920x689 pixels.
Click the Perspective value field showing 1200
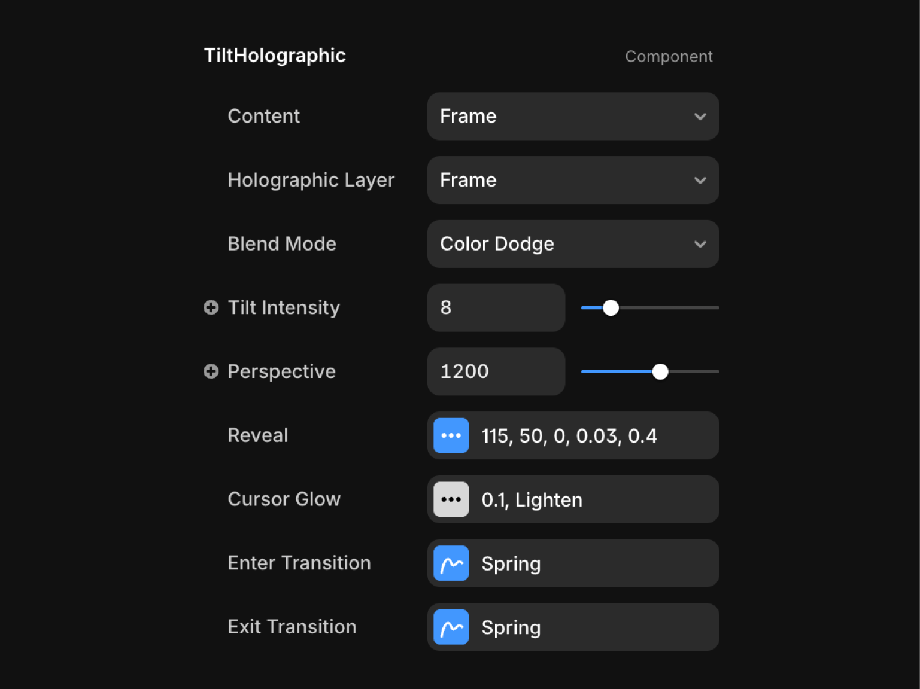coord(496,371)
